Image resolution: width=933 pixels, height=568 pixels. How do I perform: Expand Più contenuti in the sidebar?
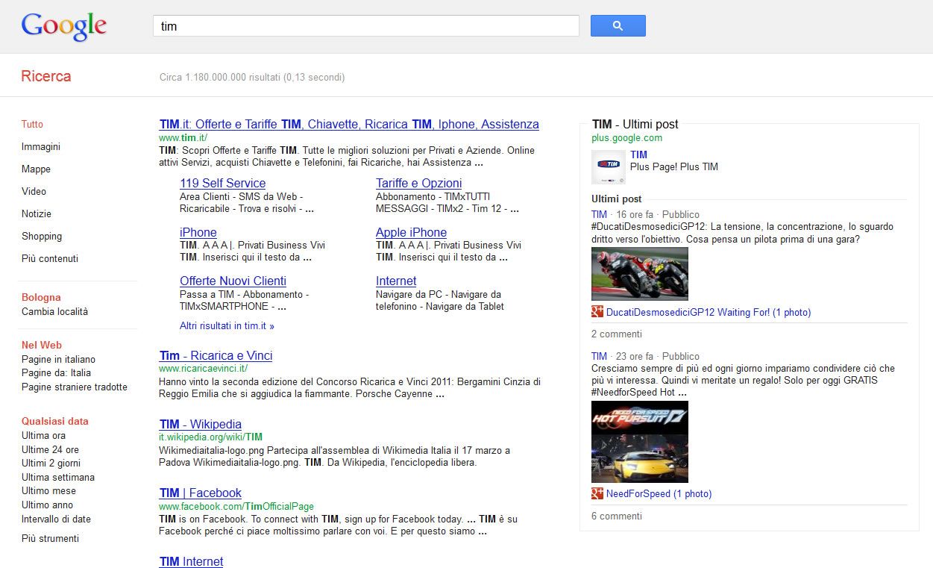pyautogui.click(x=50, y=259)
